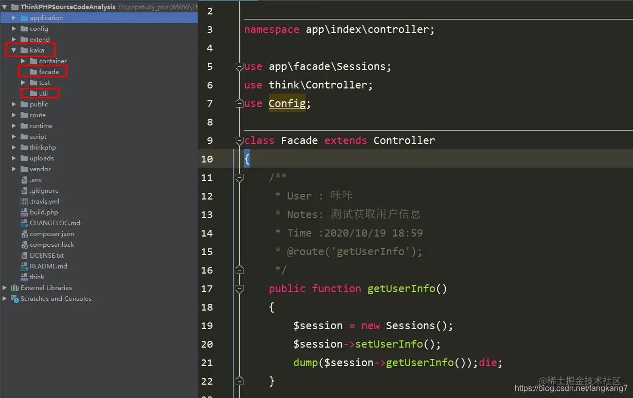Fold the getUserInfo function at line 17
The image size is (633, 398).
239,288
